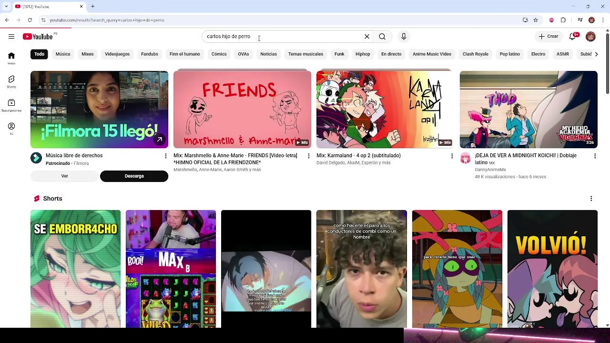Filter results by Videojuegos
The height and width of the screenshot is (343, 610).
pos(117,54)
